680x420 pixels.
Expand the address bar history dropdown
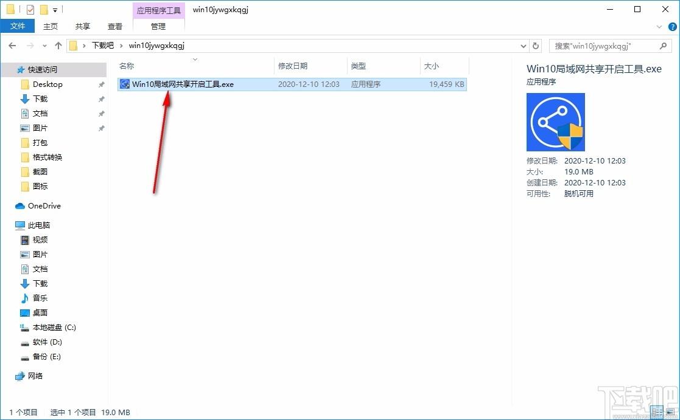tap(524, 46)
